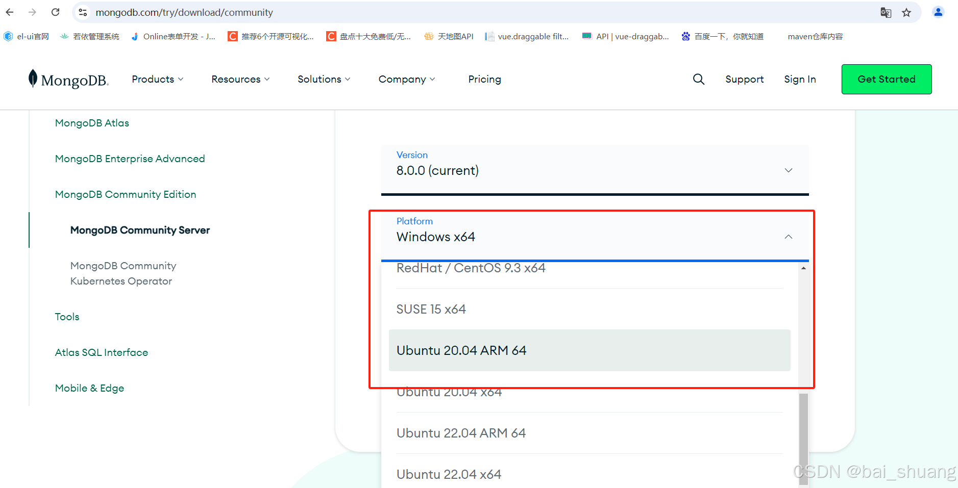Screen dimensions: 958x488
Task: Open the maven仓库内容 bookmark
Action: point(815,36)
